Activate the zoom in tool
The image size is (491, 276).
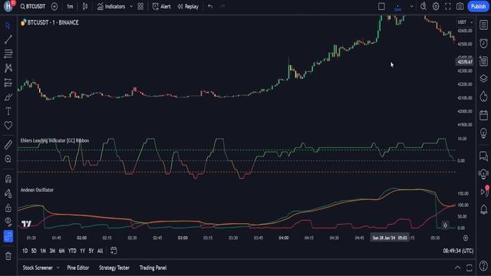[x=8, y=159]
